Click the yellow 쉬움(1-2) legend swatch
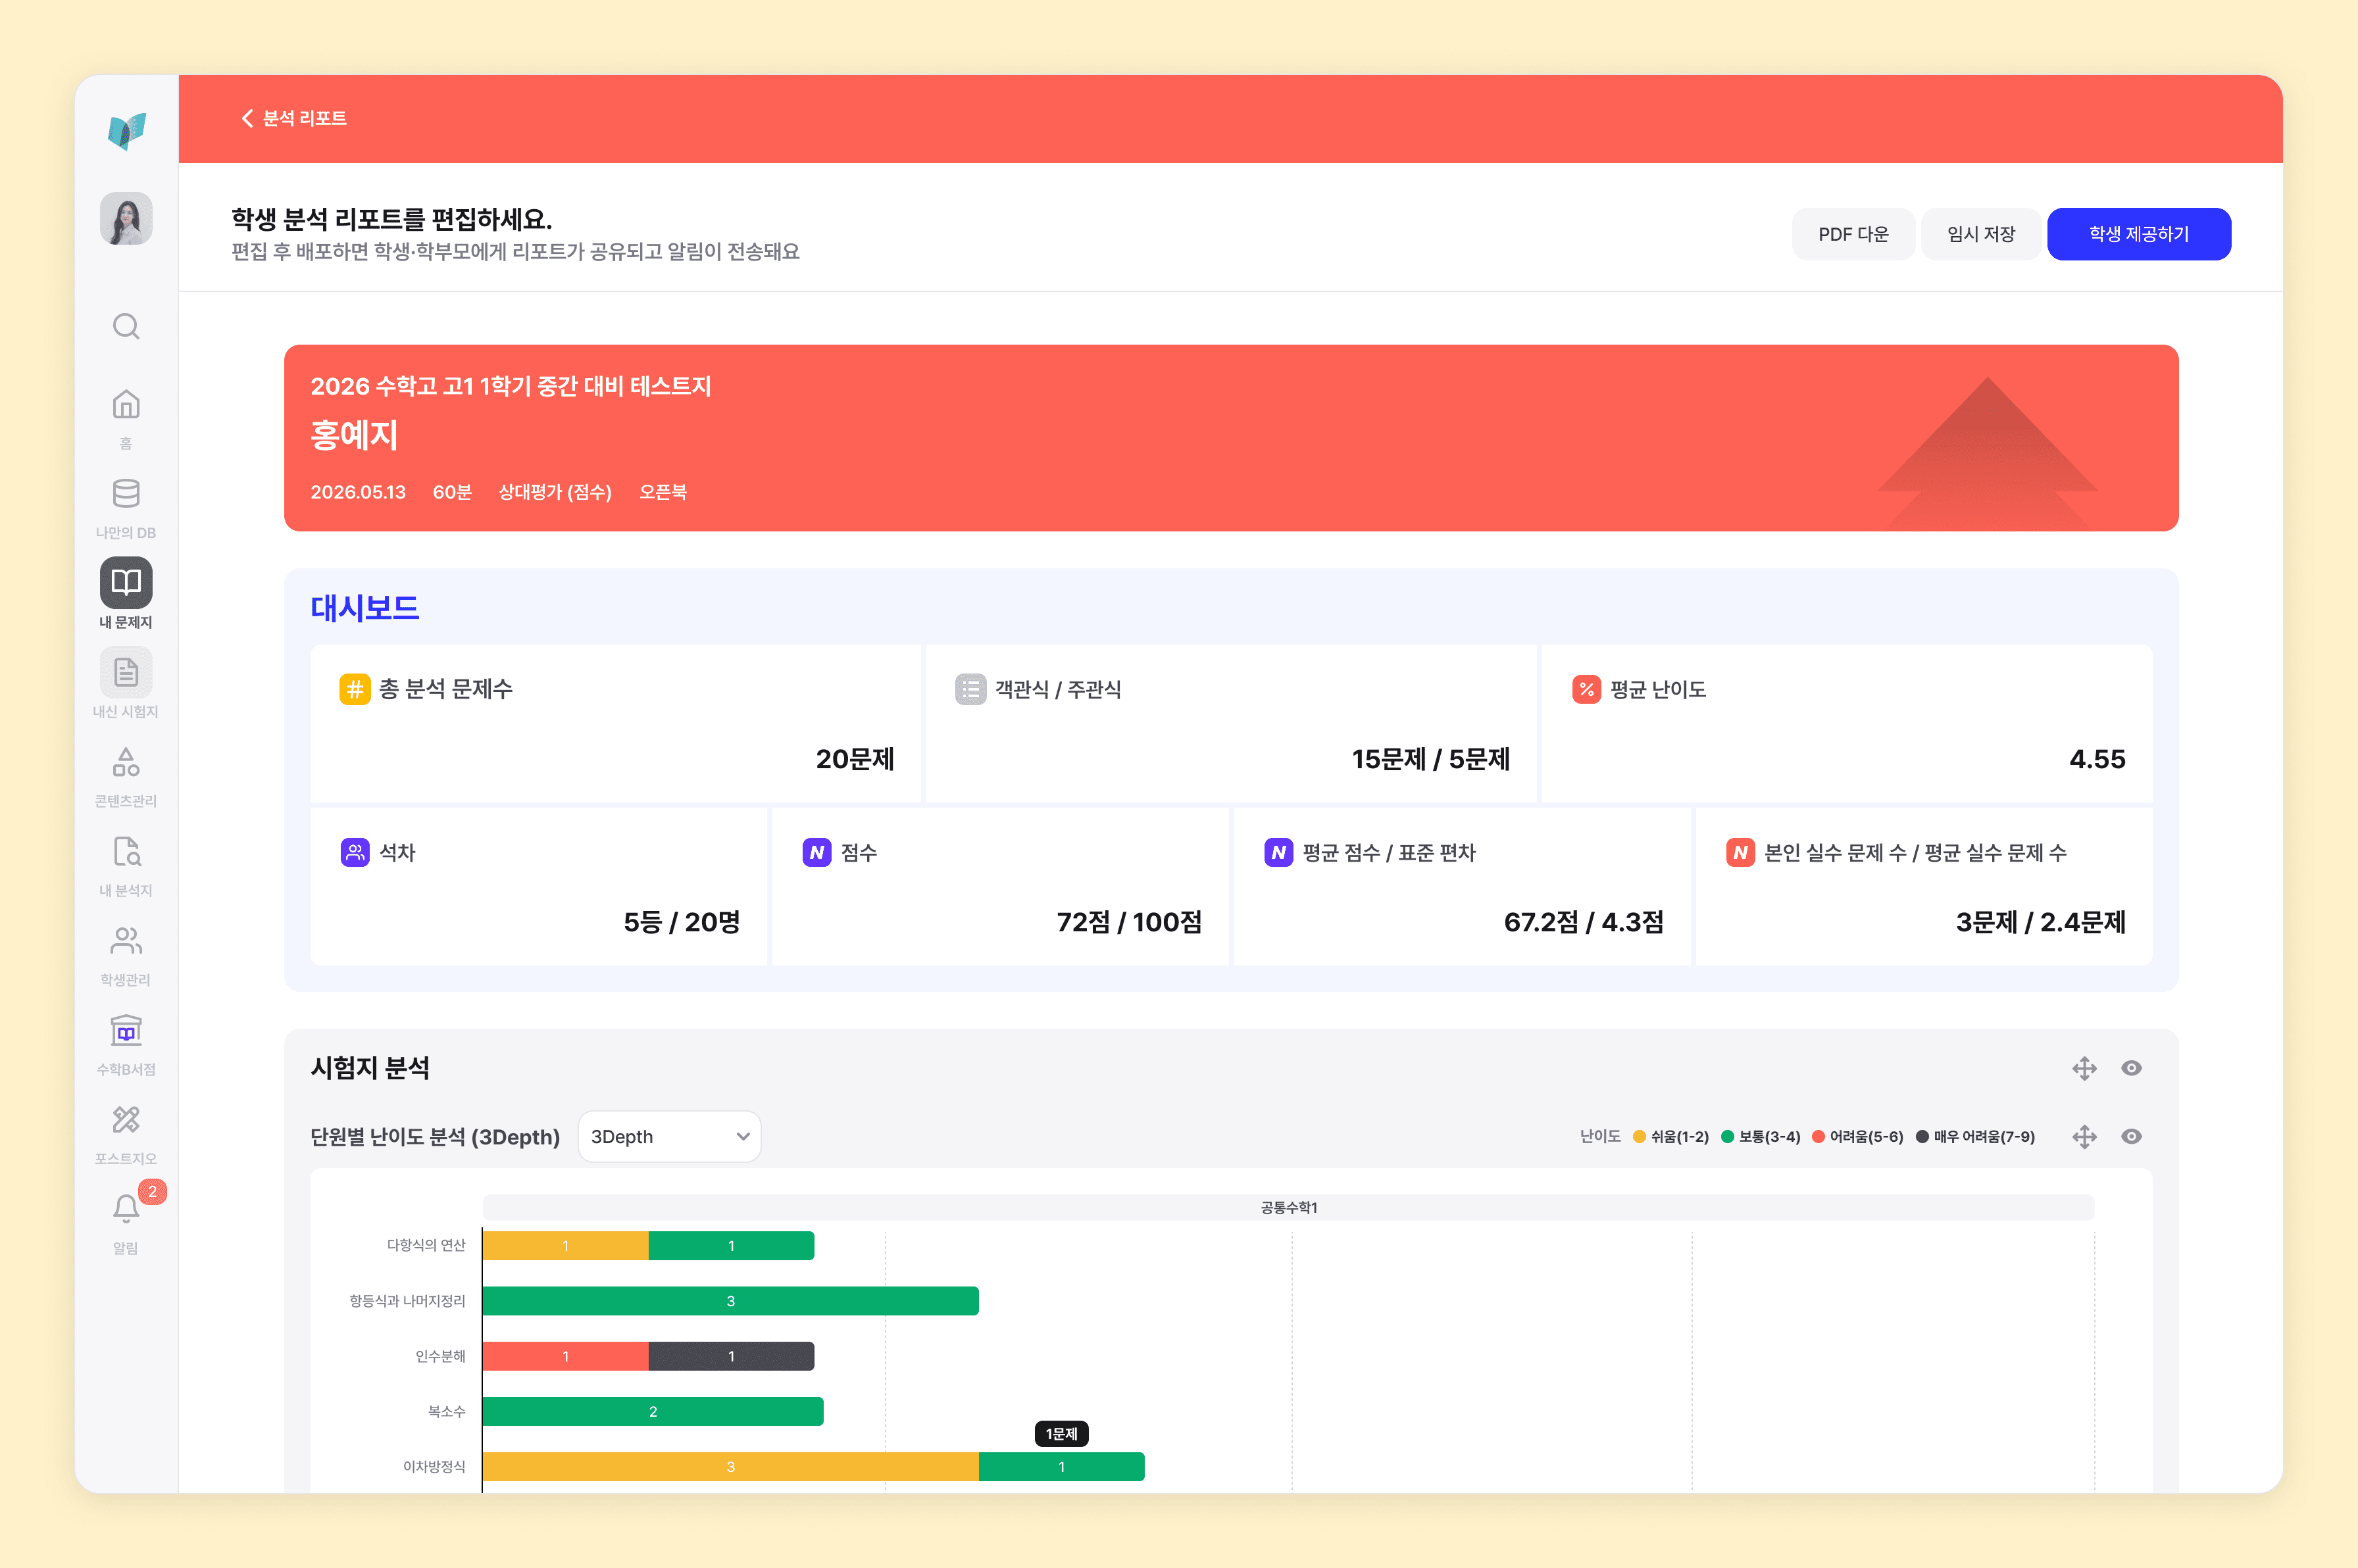The width and height of the screenshot is (2358, 1568). pyautogui.click(x=1639, y=1136)
